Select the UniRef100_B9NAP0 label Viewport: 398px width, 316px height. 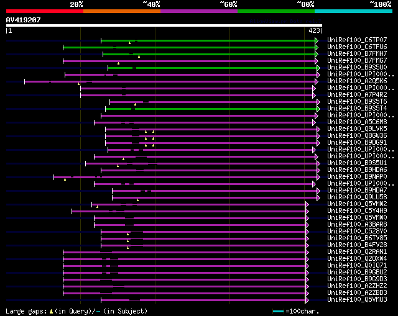click(x=357, y=177)
